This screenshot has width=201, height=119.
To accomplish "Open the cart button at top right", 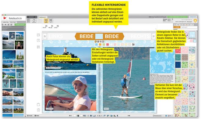I will click(193, 17).
